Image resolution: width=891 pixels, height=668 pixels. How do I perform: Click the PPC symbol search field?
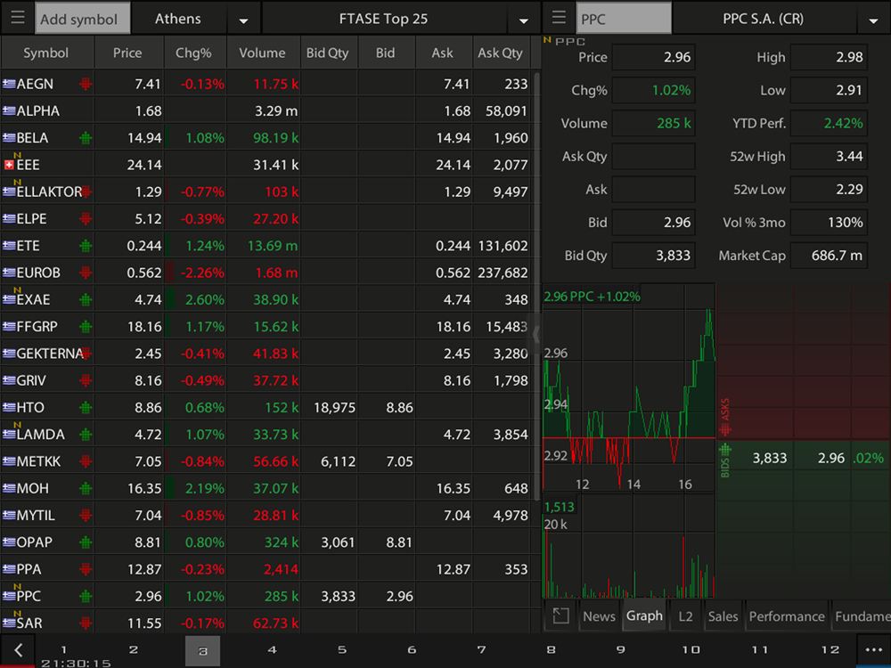[x=624, y=19]
